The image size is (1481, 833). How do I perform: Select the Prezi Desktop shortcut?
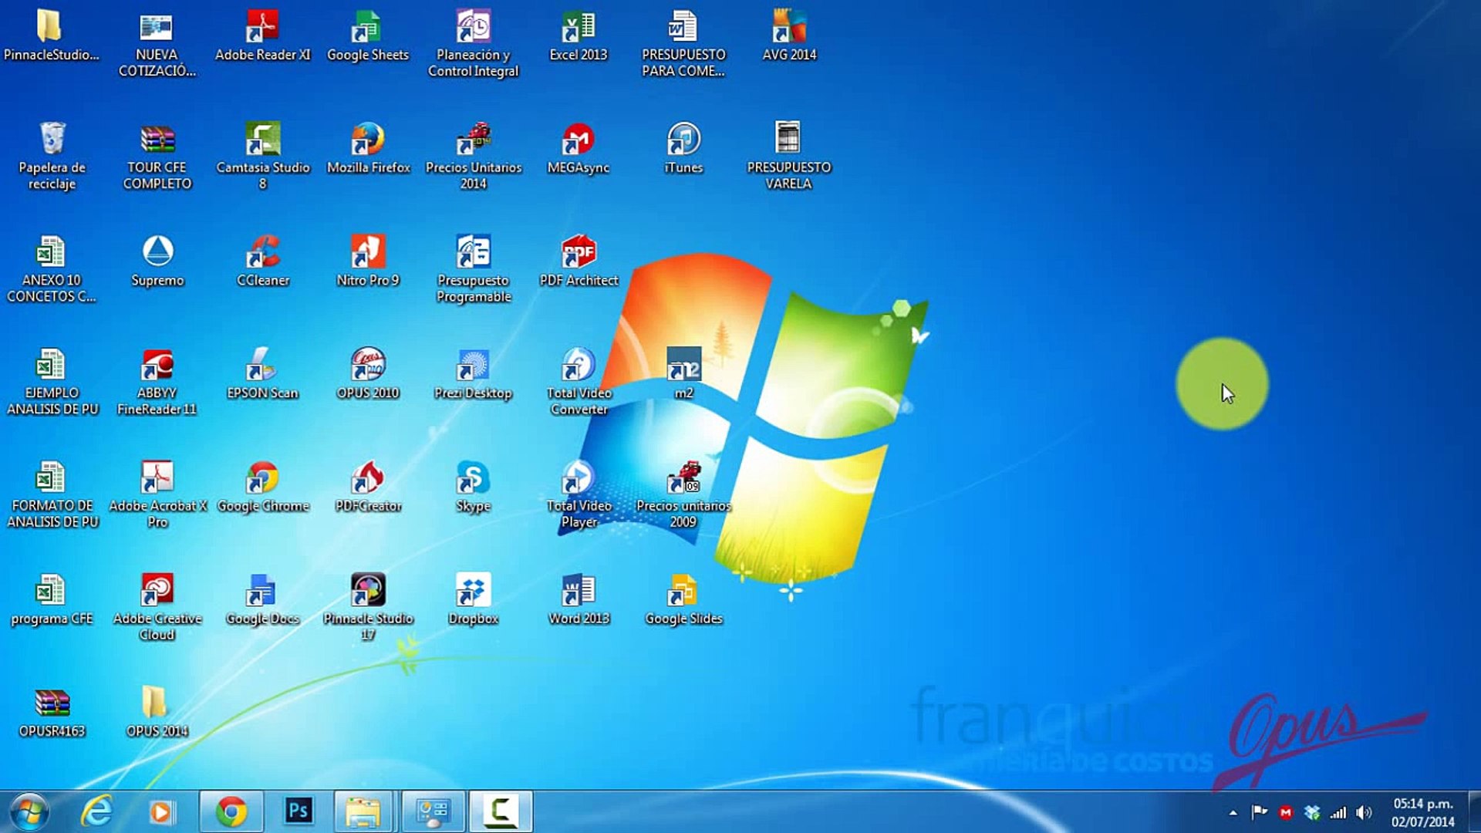(473, 365)
